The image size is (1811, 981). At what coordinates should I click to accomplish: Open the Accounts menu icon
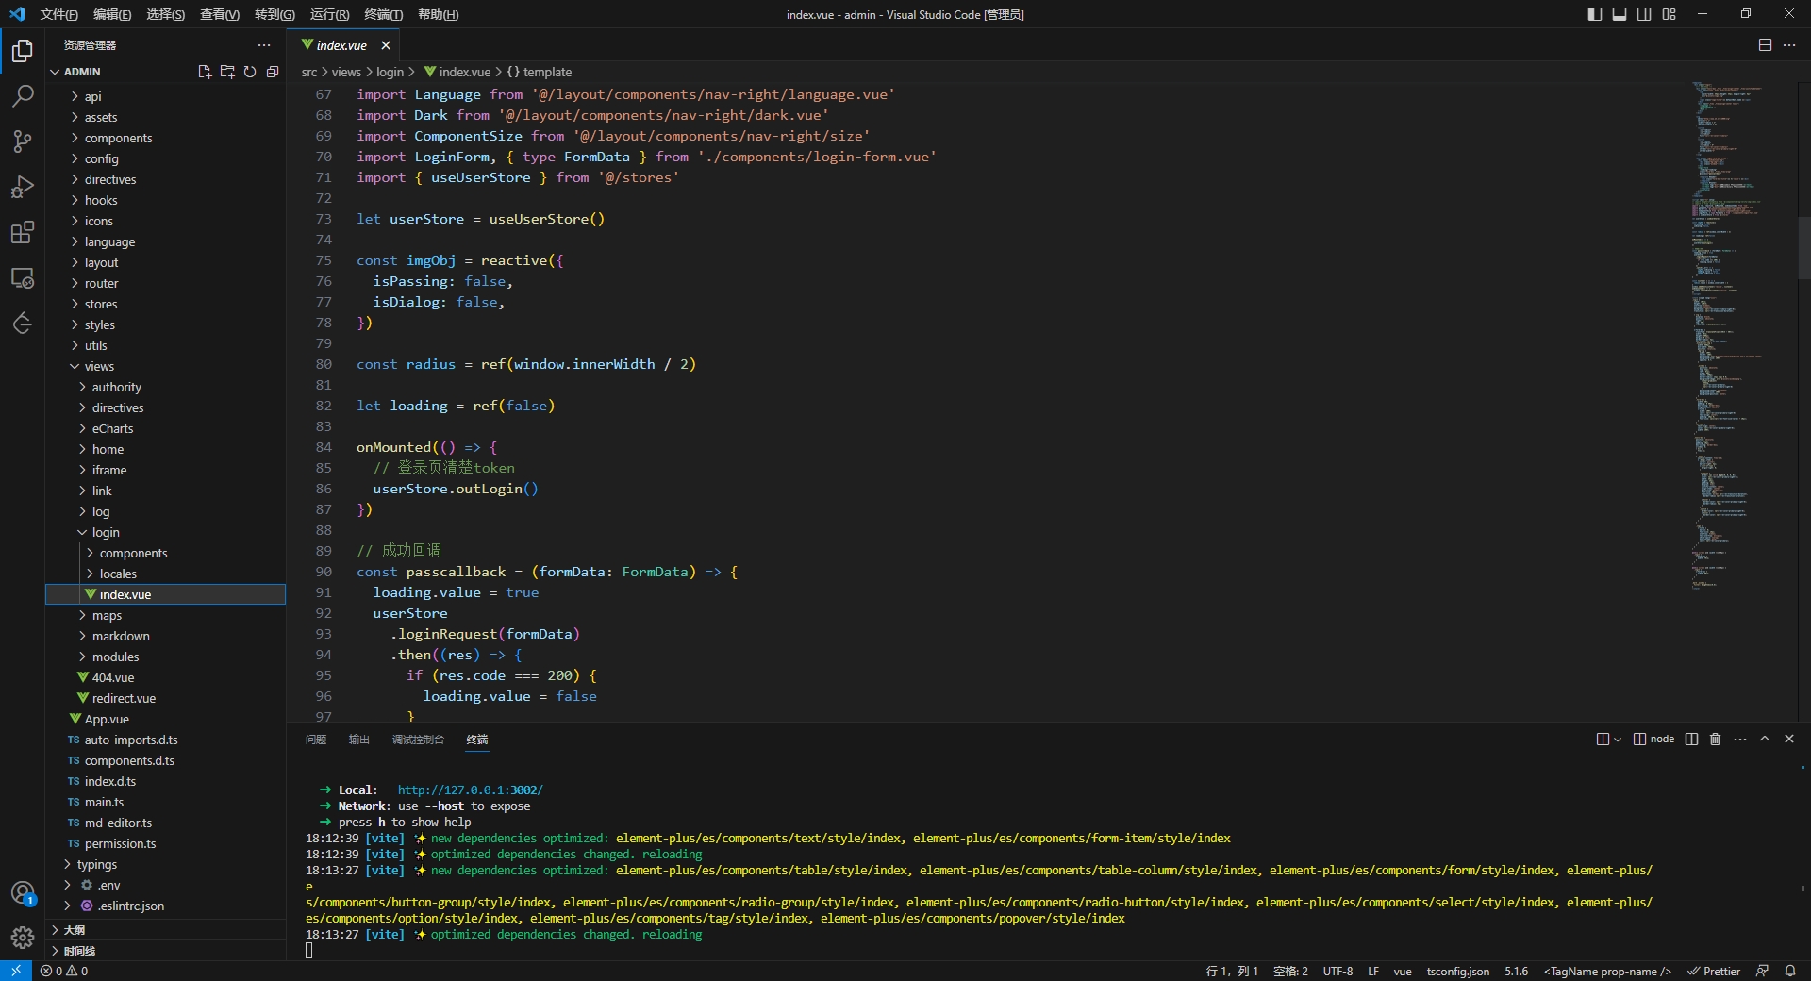(x=23, y=892)
